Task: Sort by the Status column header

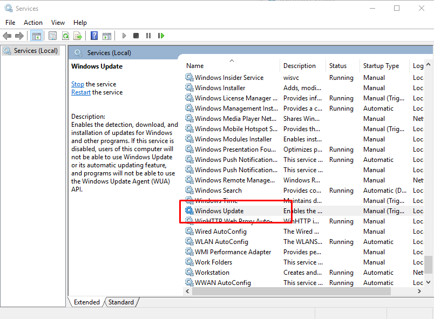Action: click(343, 65)
